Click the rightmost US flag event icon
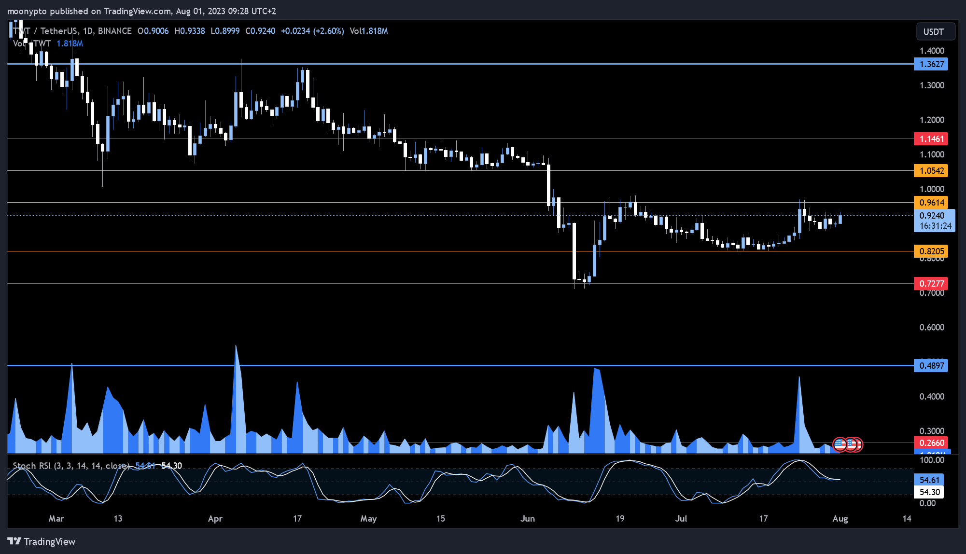Image resolution: width=966 pixels, height=554 pixels. (856, 444)
